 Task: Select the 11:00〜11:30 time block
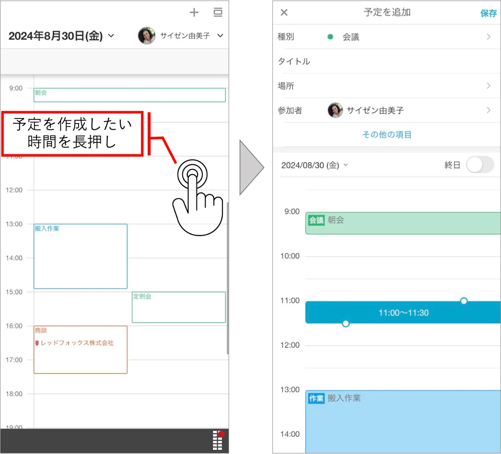click(x=403, y=312)
